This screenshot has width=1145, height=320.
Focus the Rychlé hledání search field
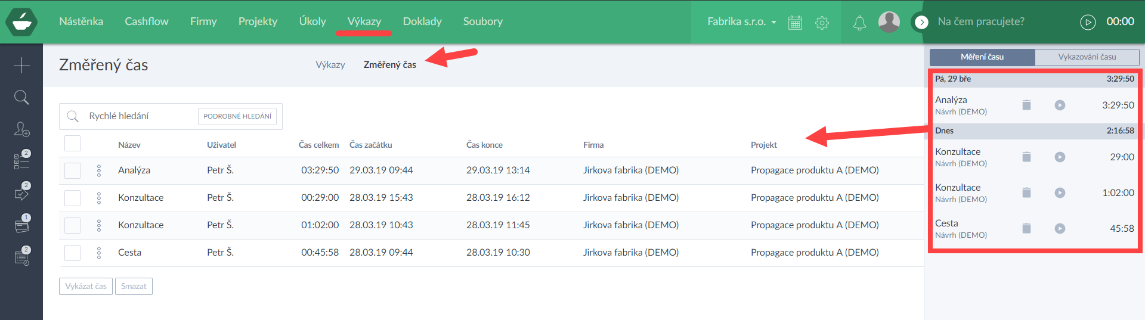coord(140,116)
